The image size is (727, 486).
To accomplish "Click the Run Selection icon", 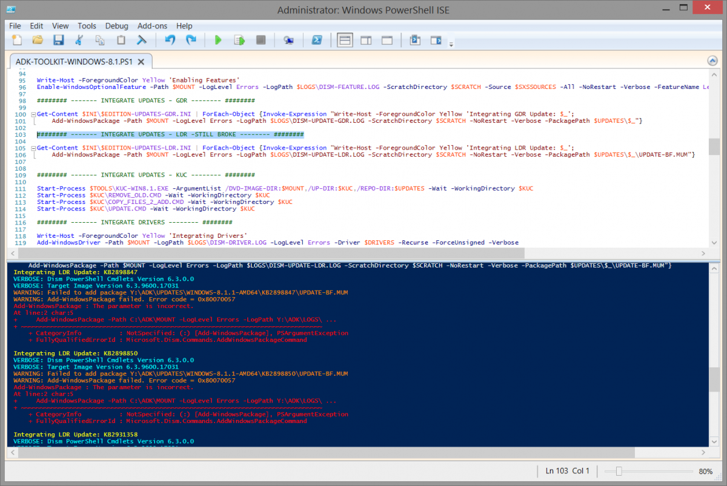I will tap(239, 41).
